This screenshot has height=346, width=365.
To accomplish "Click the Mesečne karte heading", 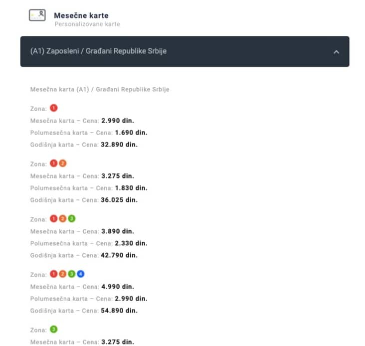I will (81, 15).
